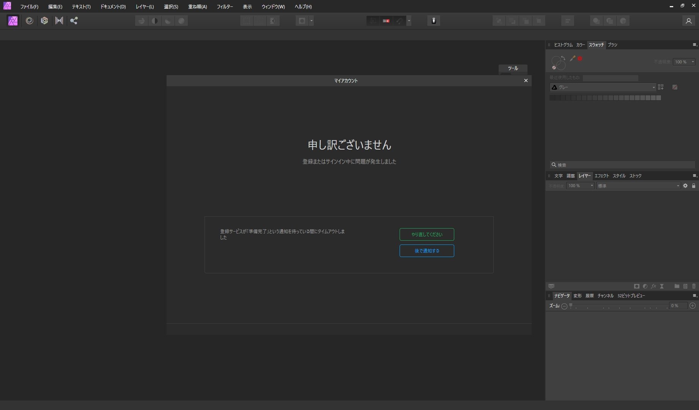Image resolution: width=699 pixels, height=410 pixels.
Task: Expand the グレー palette dropdown
Action: [603, 87]
